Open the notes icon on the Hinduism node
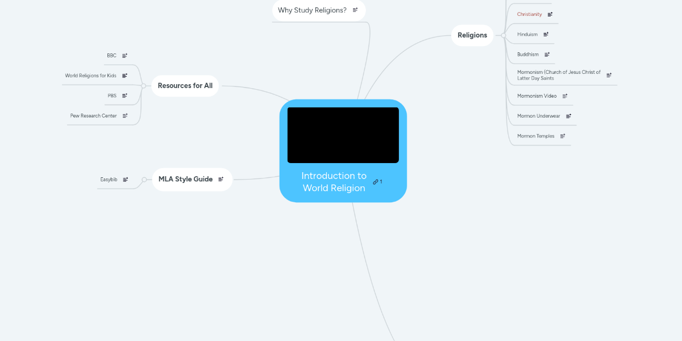This screenshot has height=341, width=682. click(x=547, y=34)
